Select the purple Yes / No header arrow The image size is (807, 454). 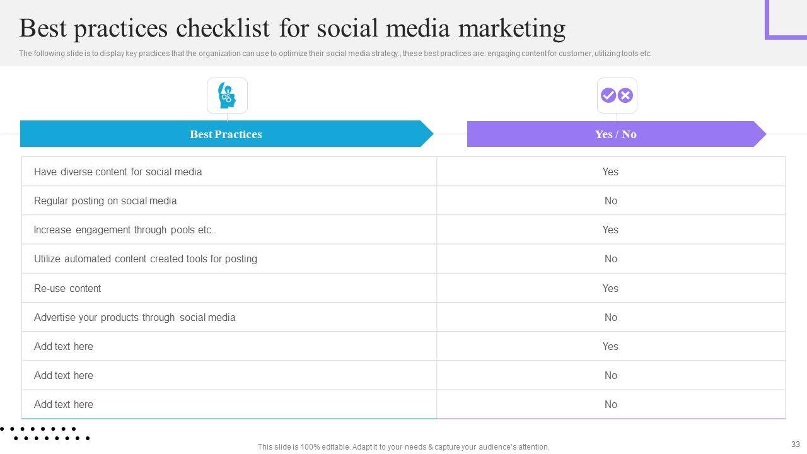pos(615,134)
